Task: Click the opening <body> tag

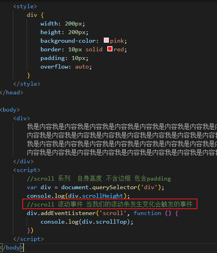Action: coord(10,110)
